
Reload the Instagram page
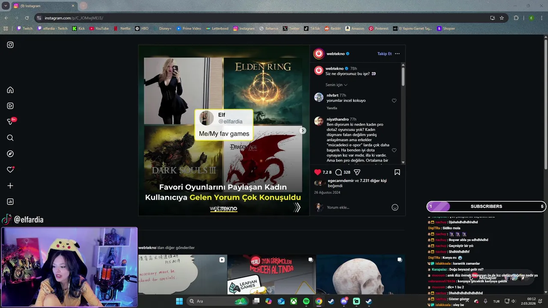(x=27, y=18)
